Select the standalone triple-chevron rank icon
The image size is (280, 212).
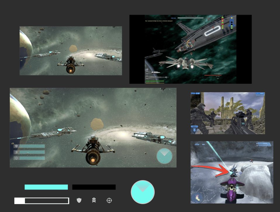pyautogui.click(x=94, y=200)
